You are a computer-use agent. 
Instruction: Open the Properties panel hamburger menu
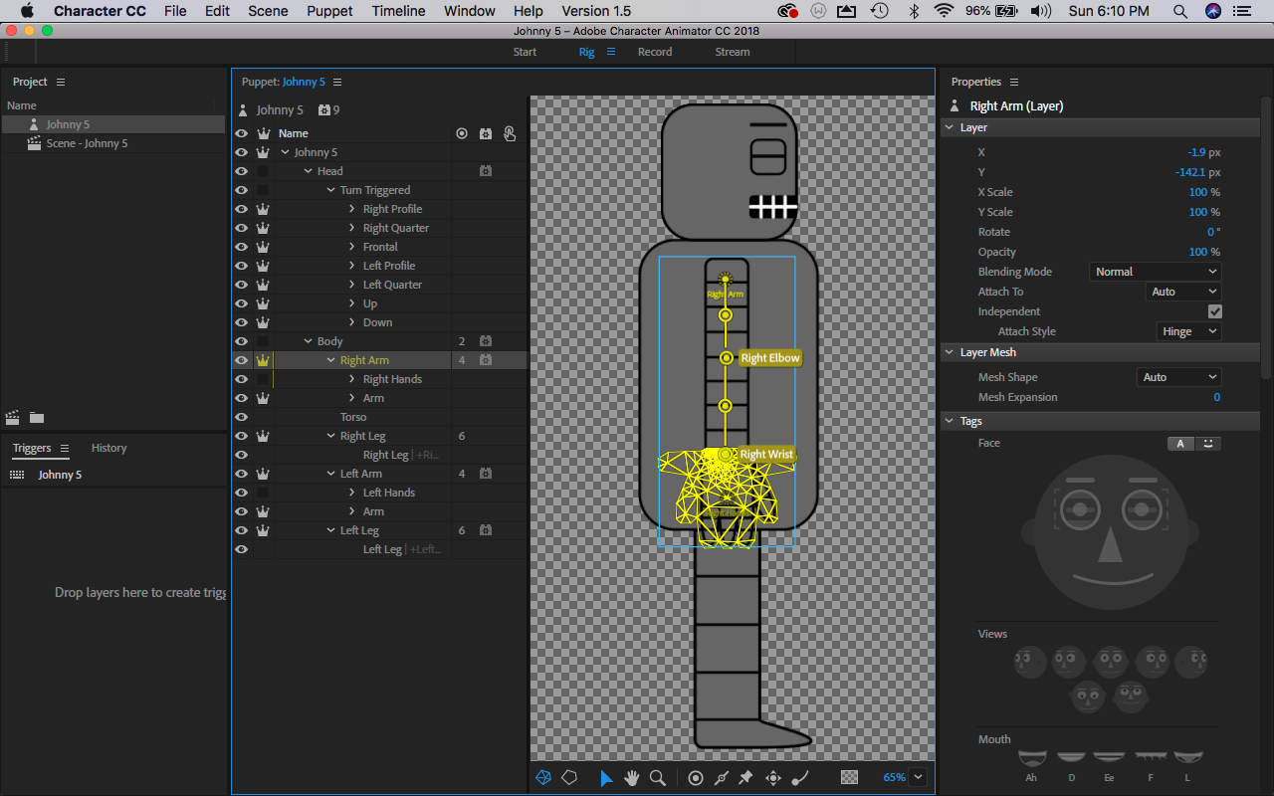1014,82
